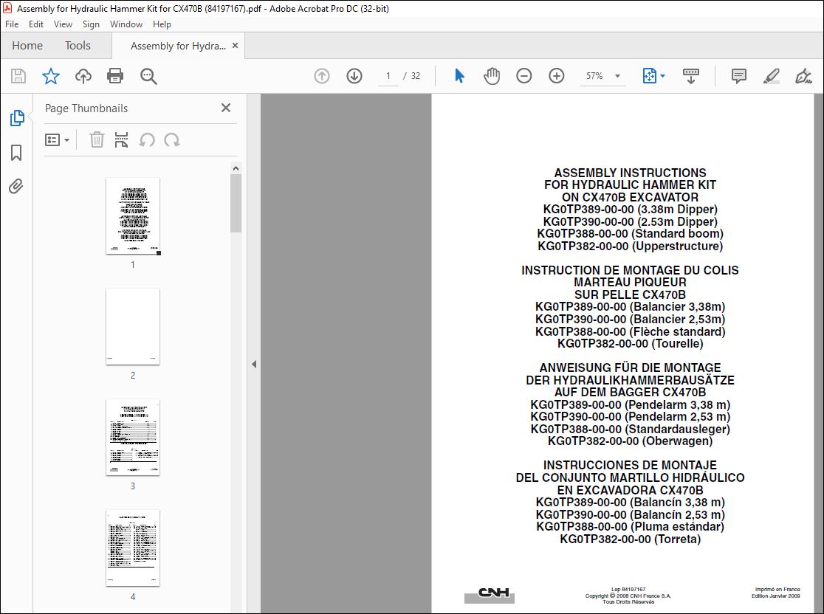Rotate page clockwise
The image size is (824, 614).
click(172, 139)
